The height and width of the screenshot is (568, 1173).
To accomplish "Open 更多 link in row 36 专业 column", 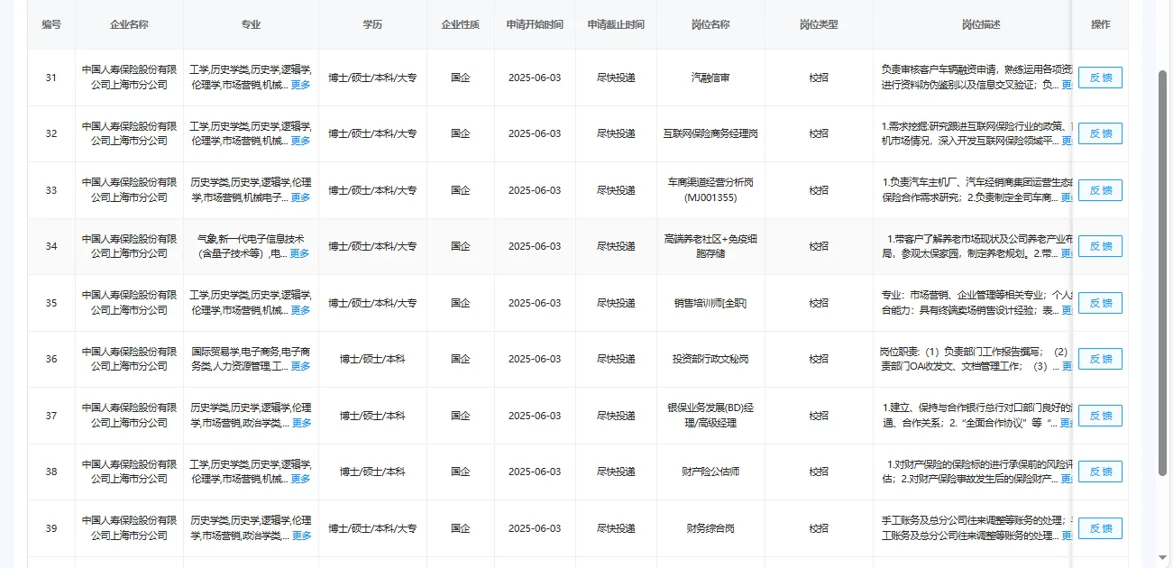I will [300, 367].
